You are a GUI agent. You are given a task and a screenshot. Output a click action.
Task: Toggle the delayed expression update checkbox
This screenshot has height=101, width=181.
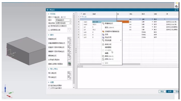pos(49,86)
